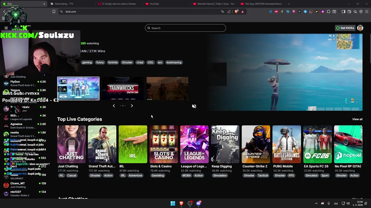Select the gaming tag
This screenshot has width=371, height=208.
point(87,62)
